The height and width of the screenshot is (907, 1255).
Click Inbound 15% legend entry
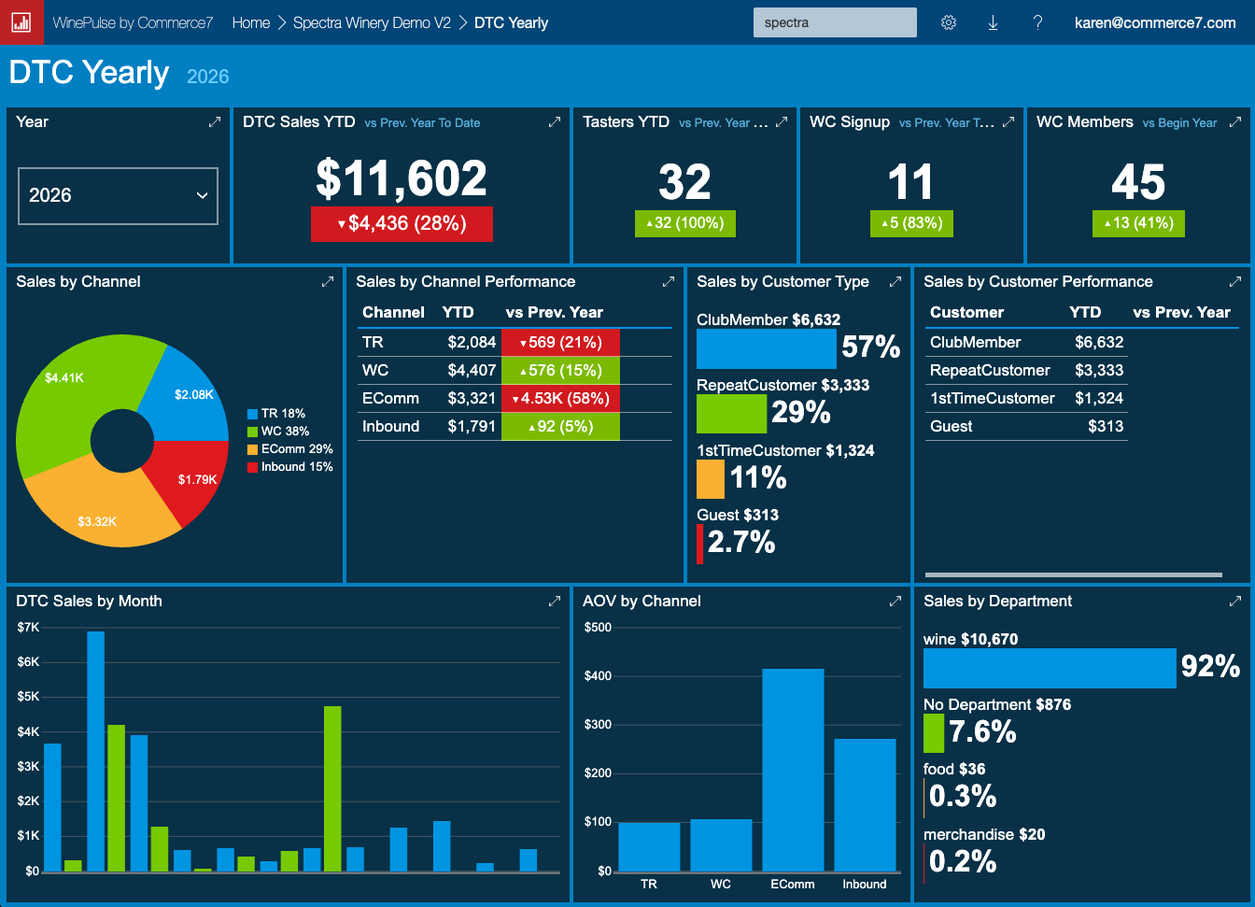[x=290, y=467]
